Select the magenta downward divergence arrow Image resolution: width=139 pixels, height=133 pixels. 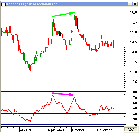[x=63, y=94]
